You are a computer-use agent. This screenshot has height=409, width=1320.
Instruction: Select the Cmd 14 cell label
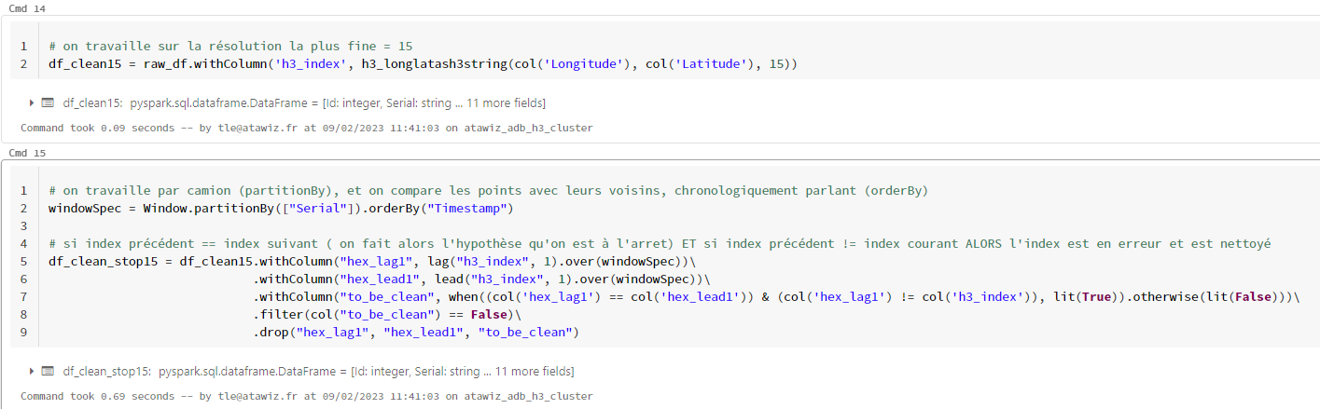point(26,8)
